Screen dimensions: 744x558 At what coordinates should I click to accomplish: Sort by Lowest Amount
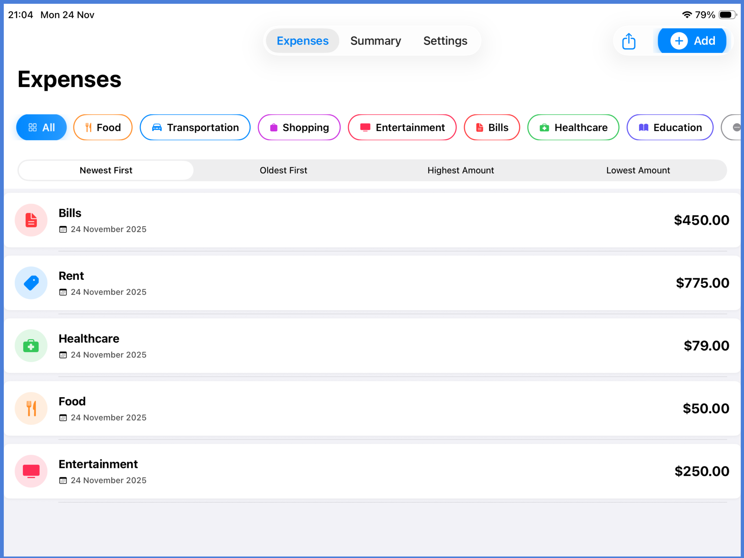point(638,171)
